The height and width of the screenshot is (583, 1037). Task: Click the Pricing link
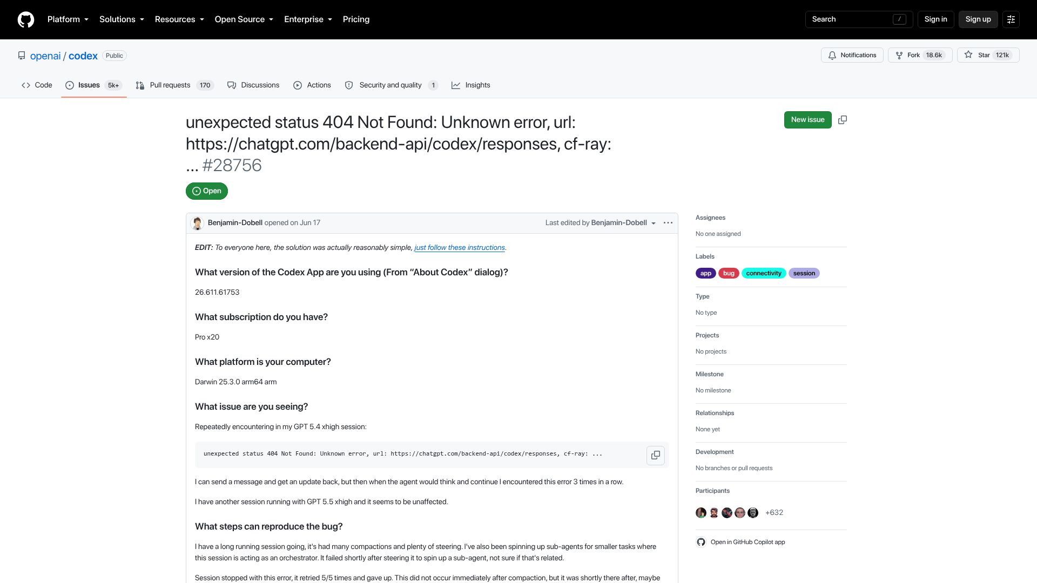coord(356,19)
